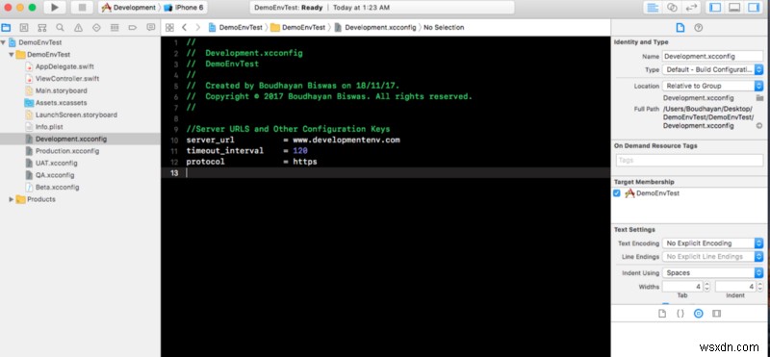Show the Media library
The width and height of the screenshot is (770, 357).
[x=716, y=314]
